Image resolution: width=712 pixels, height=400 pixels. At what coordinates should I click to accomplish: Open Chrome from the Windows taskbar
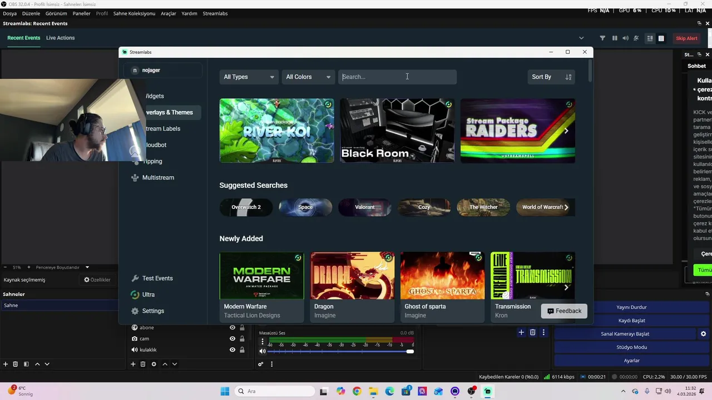[x=357, y=391]
